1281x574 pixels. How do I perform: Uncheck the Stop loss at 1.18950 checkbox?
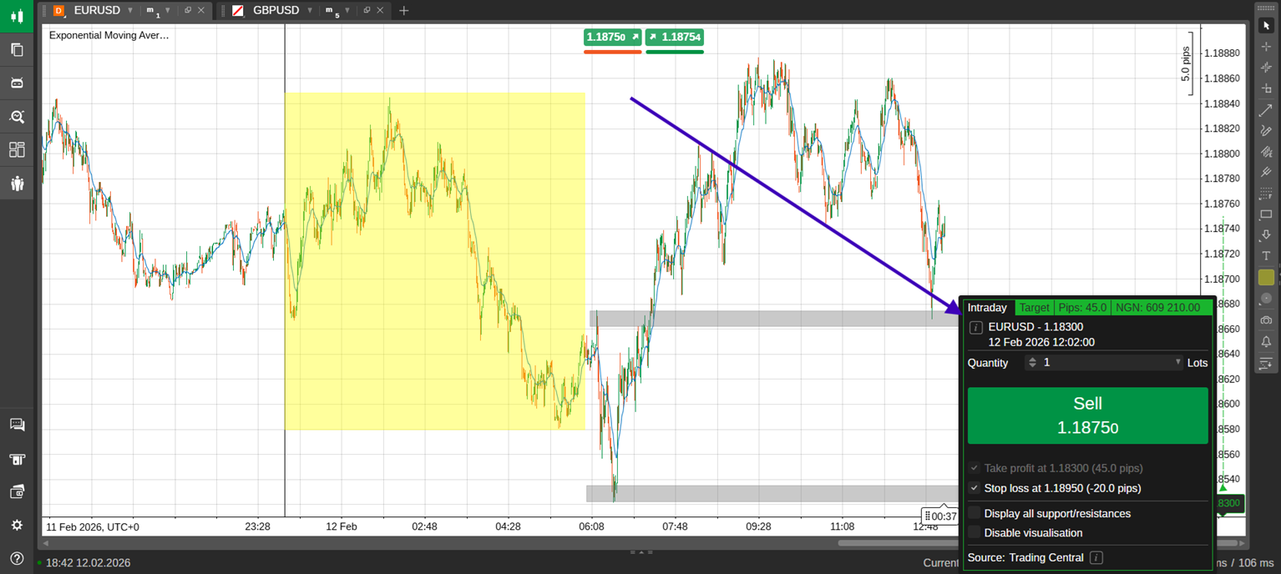pos(975,488)
